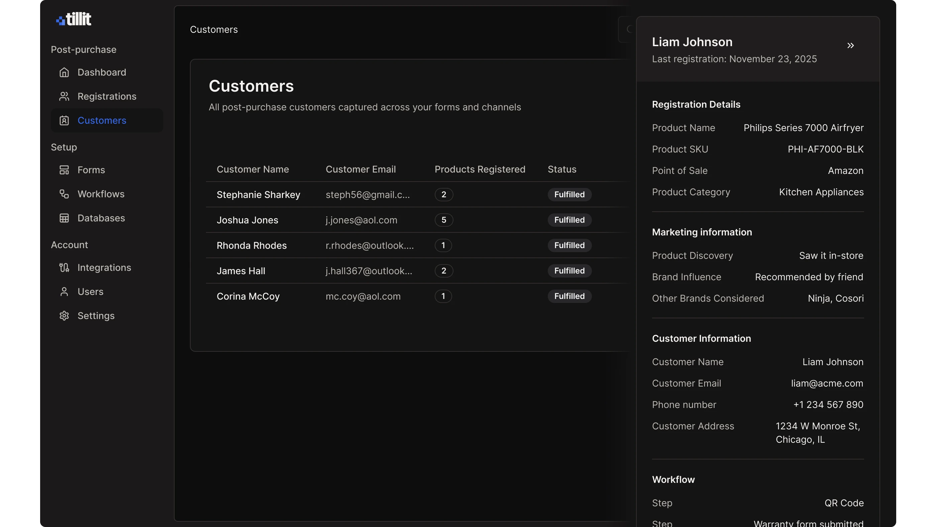This screenshot has width=937, height=527.
Task: Click Fulfilled badge for Rhonda Rhodes
Action: point(569,245)
